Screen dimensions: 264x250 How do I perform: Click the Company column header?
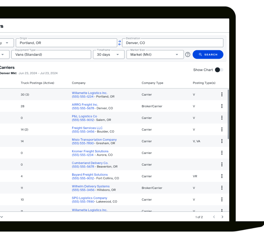point(79,83)
